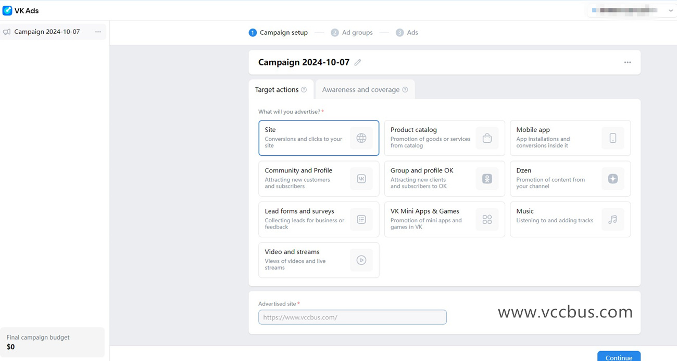Open Campaign 2024-10-07 in the sidebar
677x361 pixels.
(47, 32)
